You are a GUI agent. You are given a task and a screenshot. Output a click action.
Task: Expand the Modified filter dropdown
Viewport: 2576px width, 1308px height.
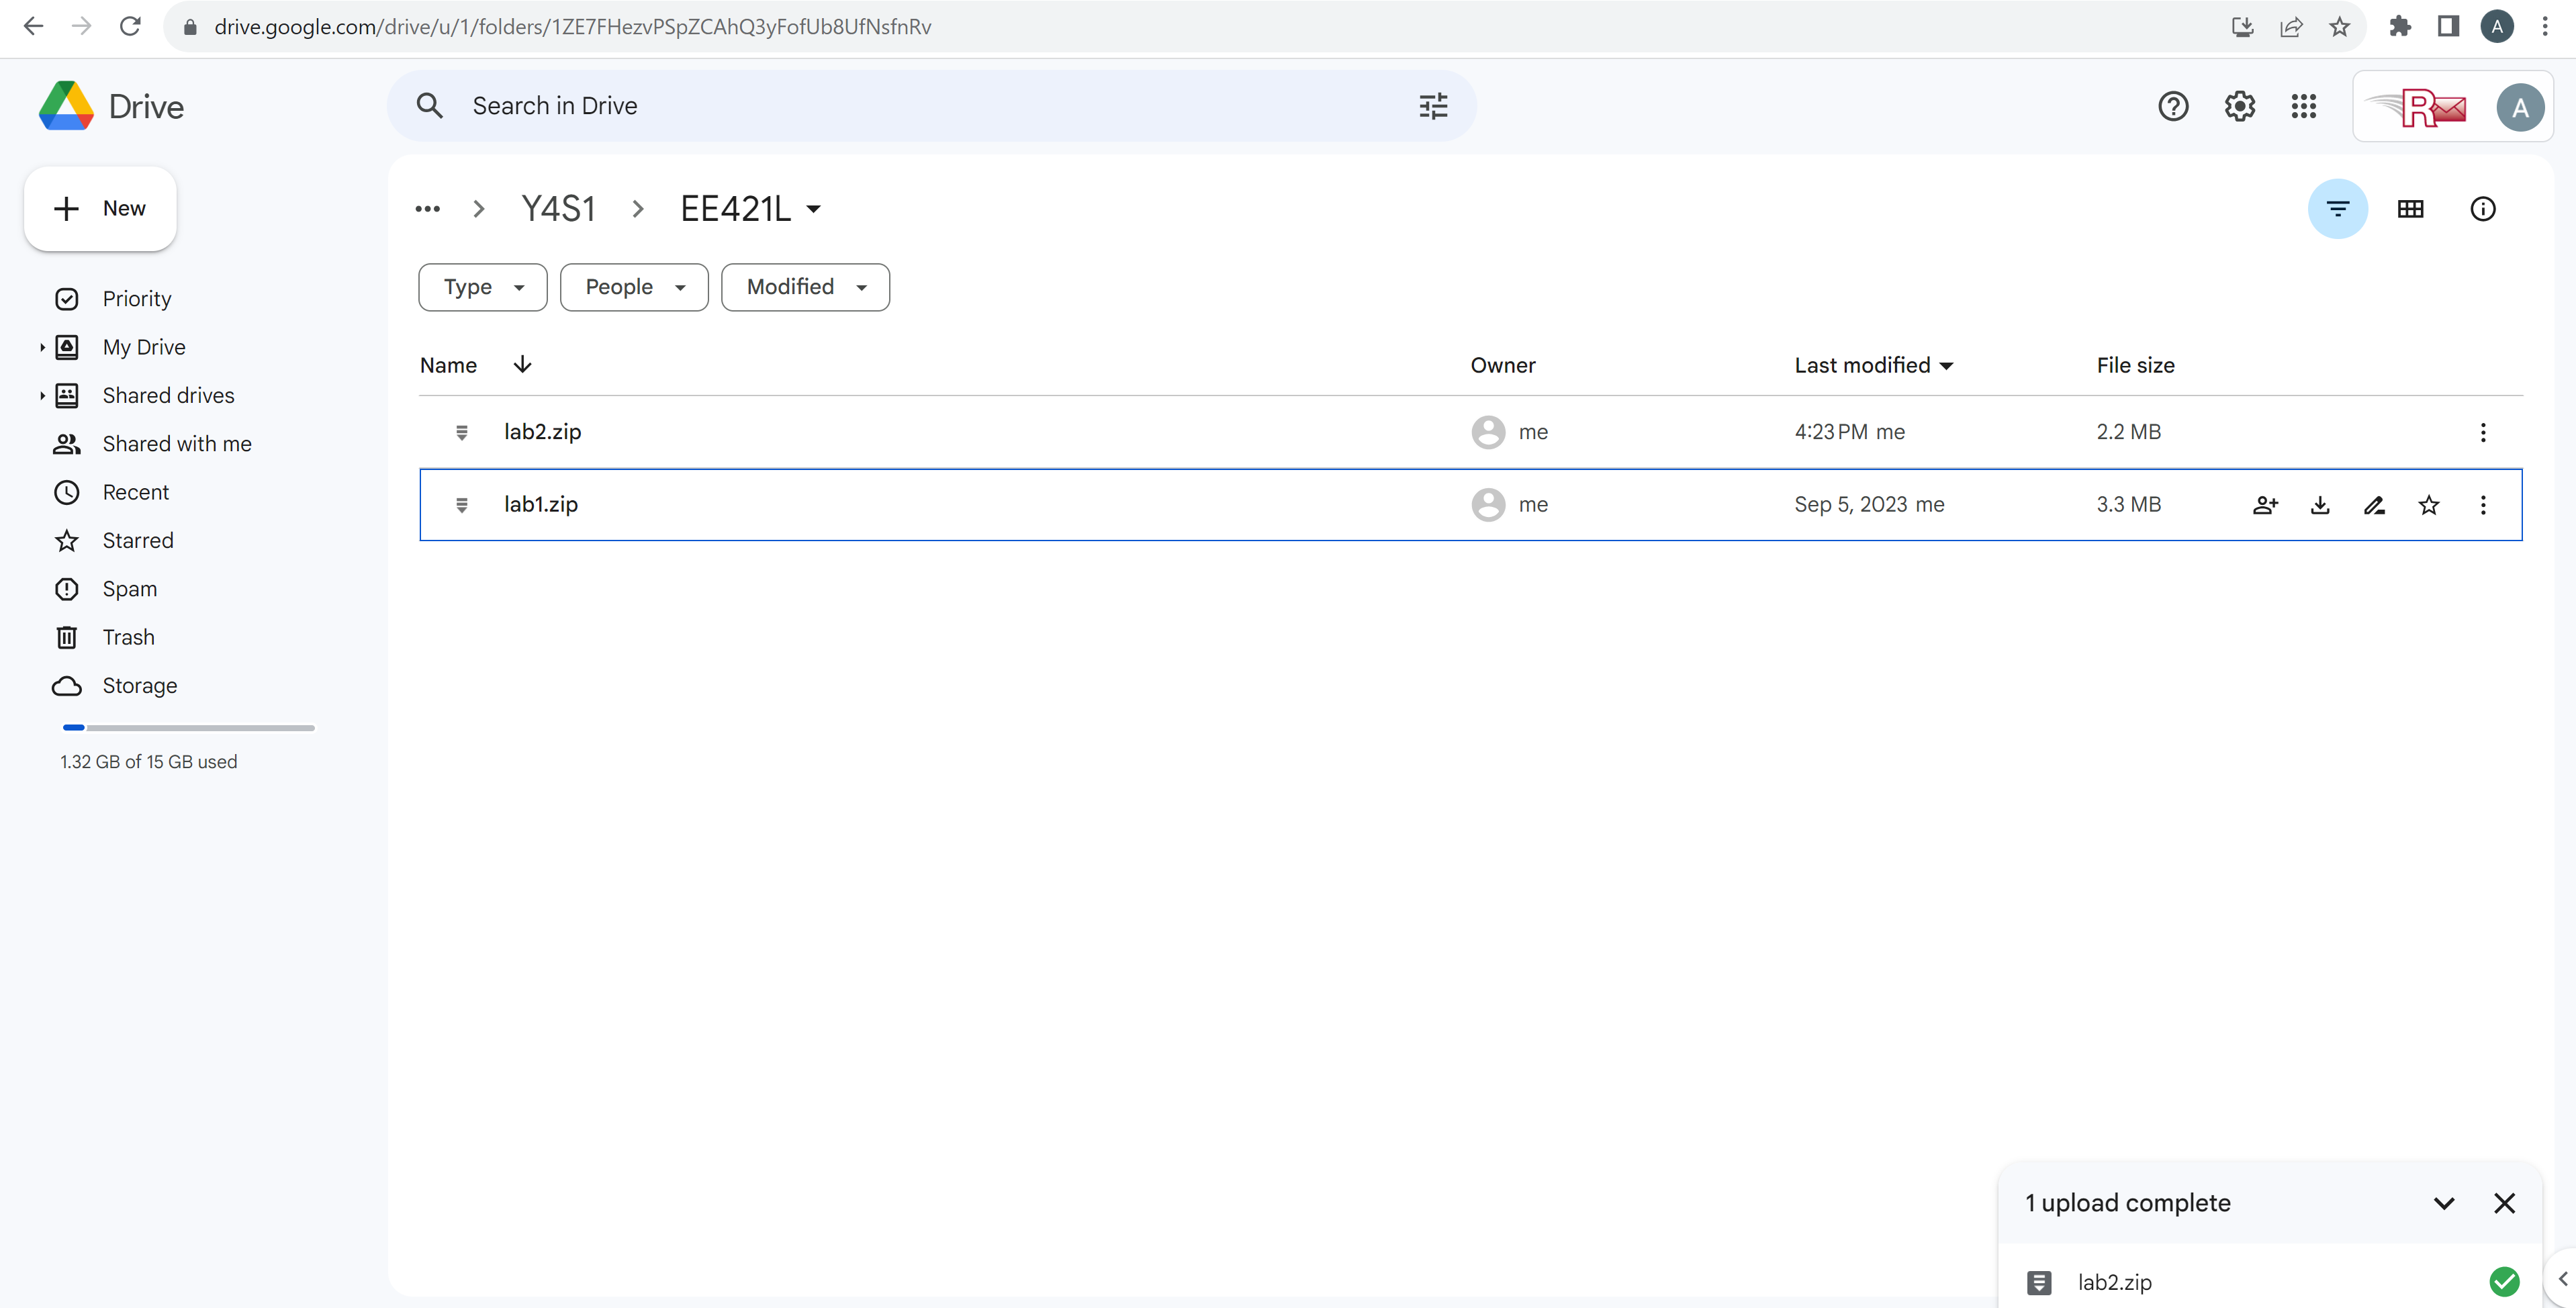tap(805, 287)
